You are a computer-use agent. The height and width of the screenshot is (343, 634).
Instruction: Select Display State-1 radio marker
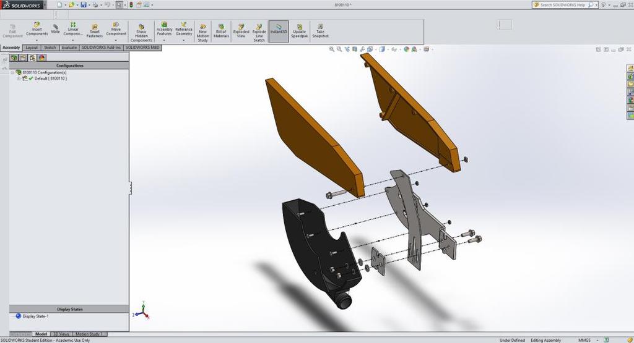(18, 316)
